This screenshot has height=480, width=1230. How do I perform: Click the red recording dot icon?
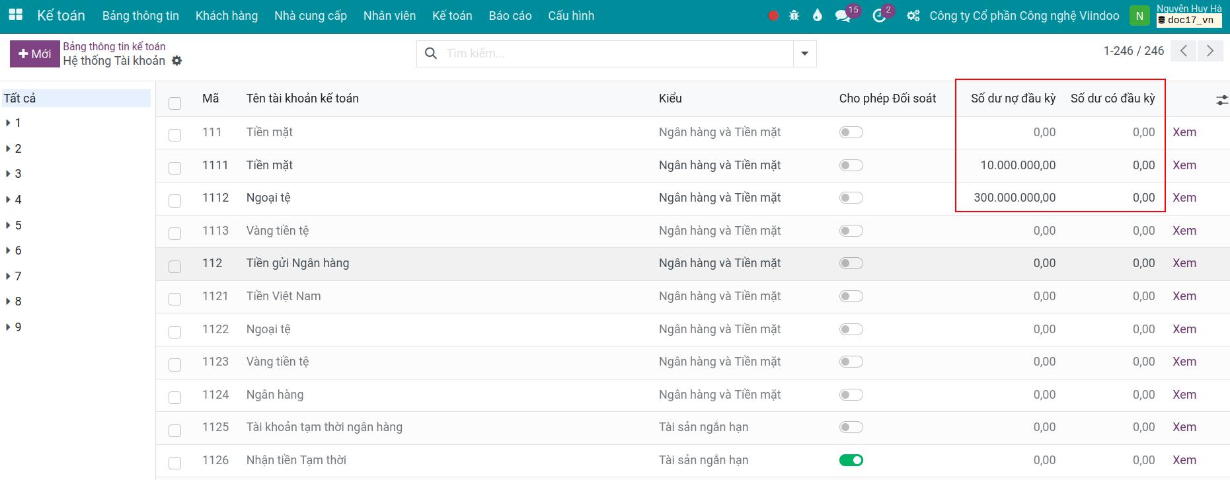[773, 15]
